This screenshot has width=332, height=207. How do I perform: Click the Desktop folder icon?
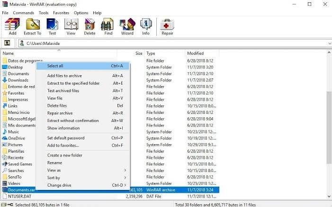(x=5, y=67)
